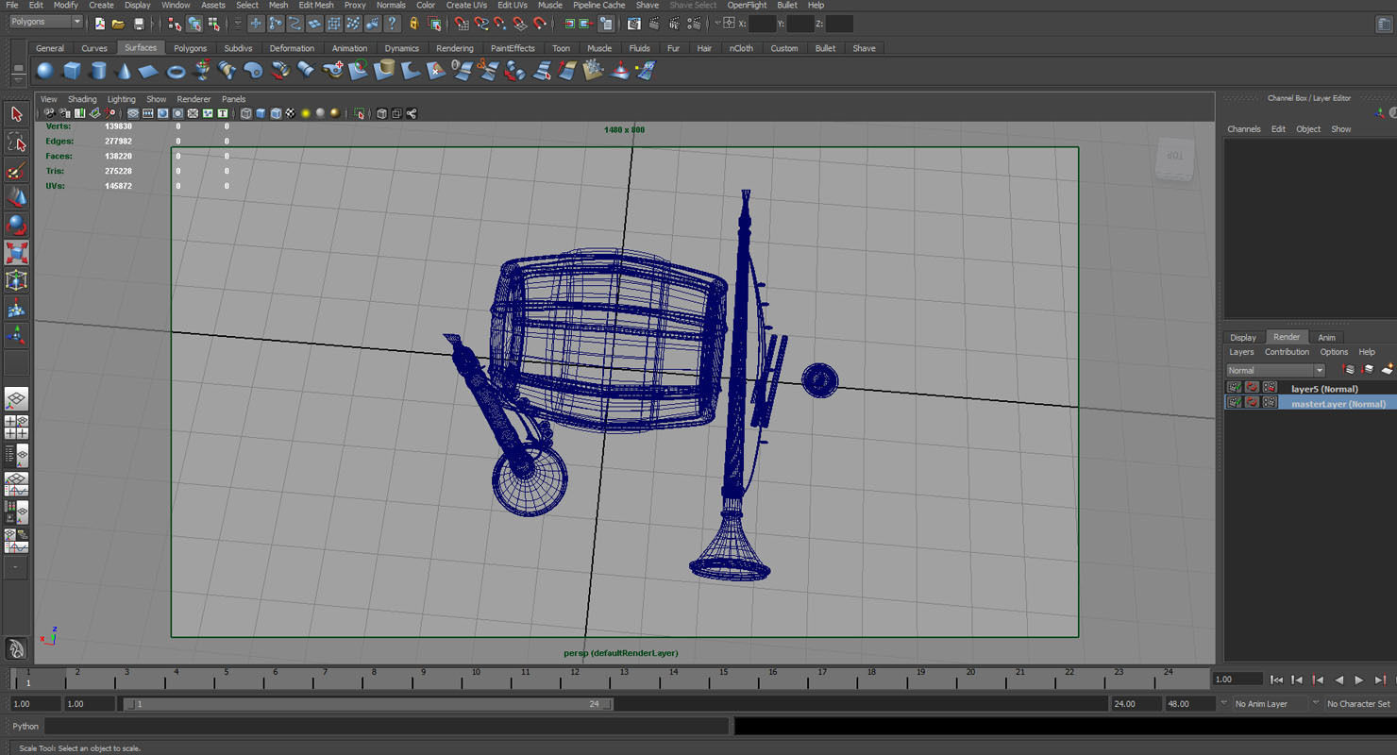Toggle snap to grids magnet
The width and height of the screenshot is (1397, 755).
(x=461, y=24)
